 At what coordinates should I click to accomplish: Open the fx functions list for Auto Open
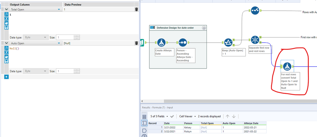6,48
